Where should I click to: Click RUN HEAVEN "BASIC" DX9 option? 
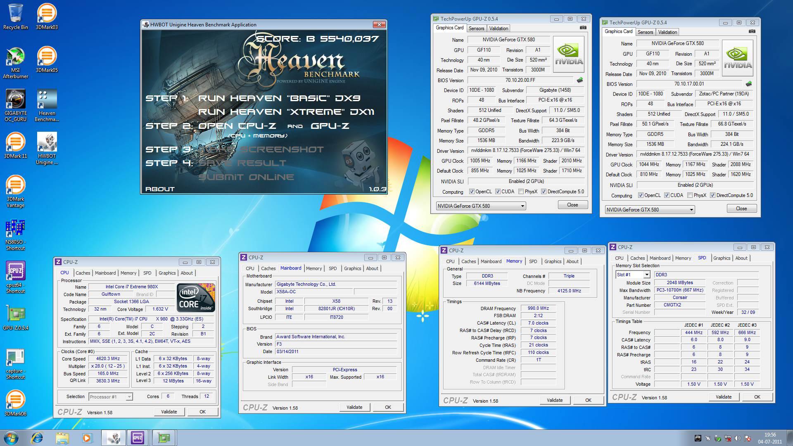[279, 98]
